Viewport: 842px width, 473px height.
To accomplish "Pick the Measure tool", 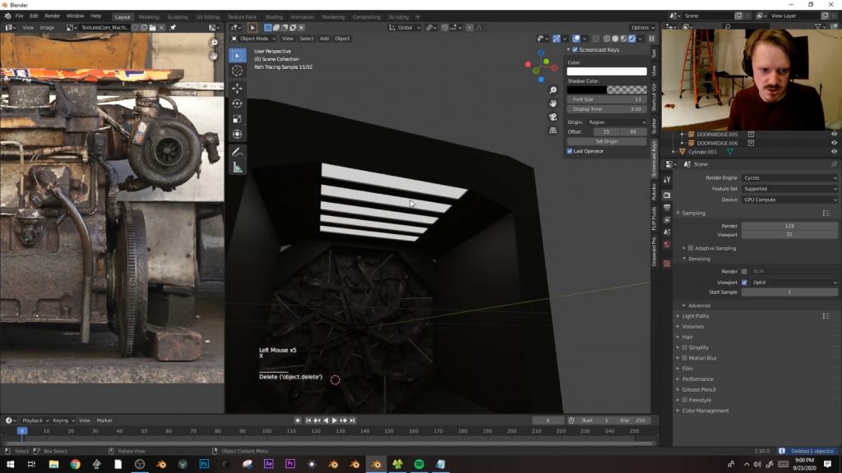I will tap(237, 168).
